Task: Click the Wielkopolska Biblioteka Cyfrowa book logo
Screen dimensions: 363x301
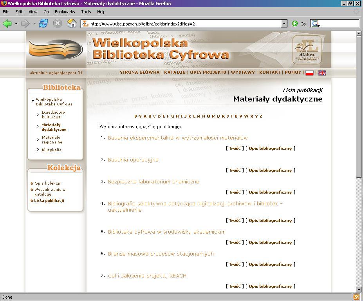Action: coord(56,49)
